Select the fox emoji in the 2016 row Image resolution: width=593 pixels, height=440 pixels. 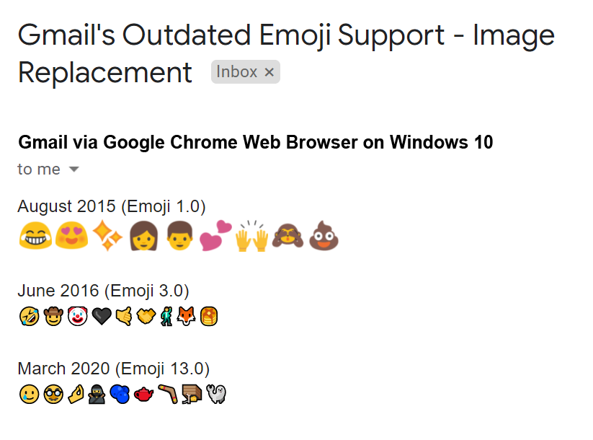tap(185, 316)
